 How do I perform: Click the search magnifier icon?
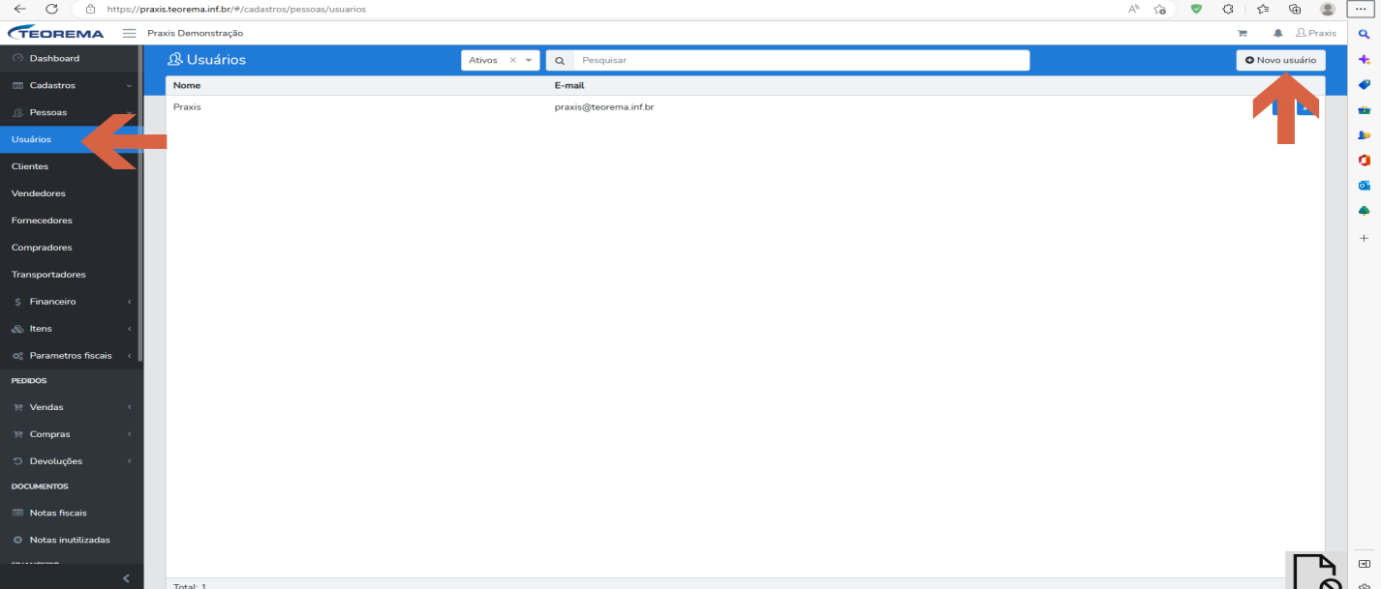click(560, 60)
